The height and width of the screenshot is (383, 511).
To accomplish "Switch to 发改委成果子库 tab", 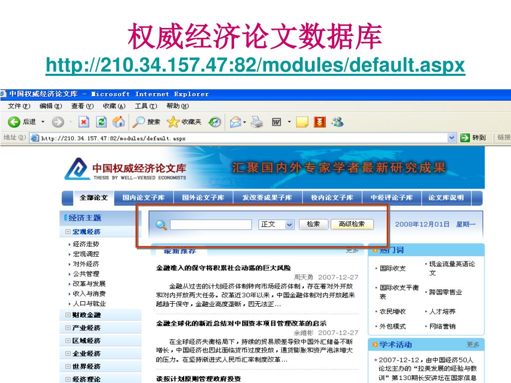I will pyautogui.click(x=267, y=197).
